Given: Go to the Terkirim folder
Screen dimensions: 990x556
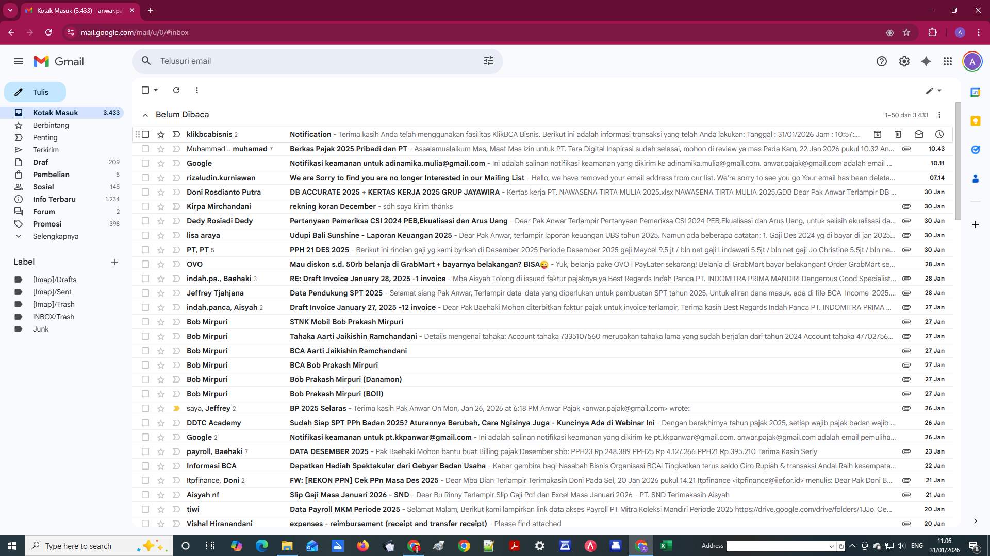Looking at the screenshot, I should [45, 150].
